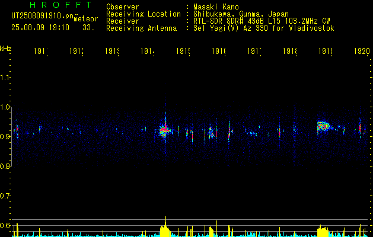373x237 pixels.
Task: Select the text Shibukawa, Gunma, Japan
Action: click(x=241, y=14)
